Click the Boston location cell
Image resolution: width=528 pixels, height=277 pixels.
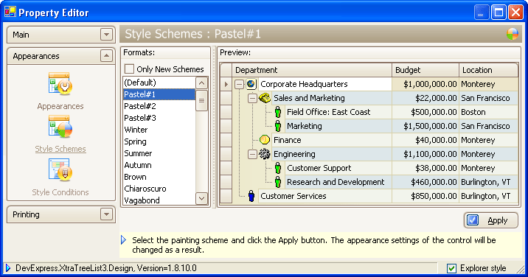pos(489,112)
